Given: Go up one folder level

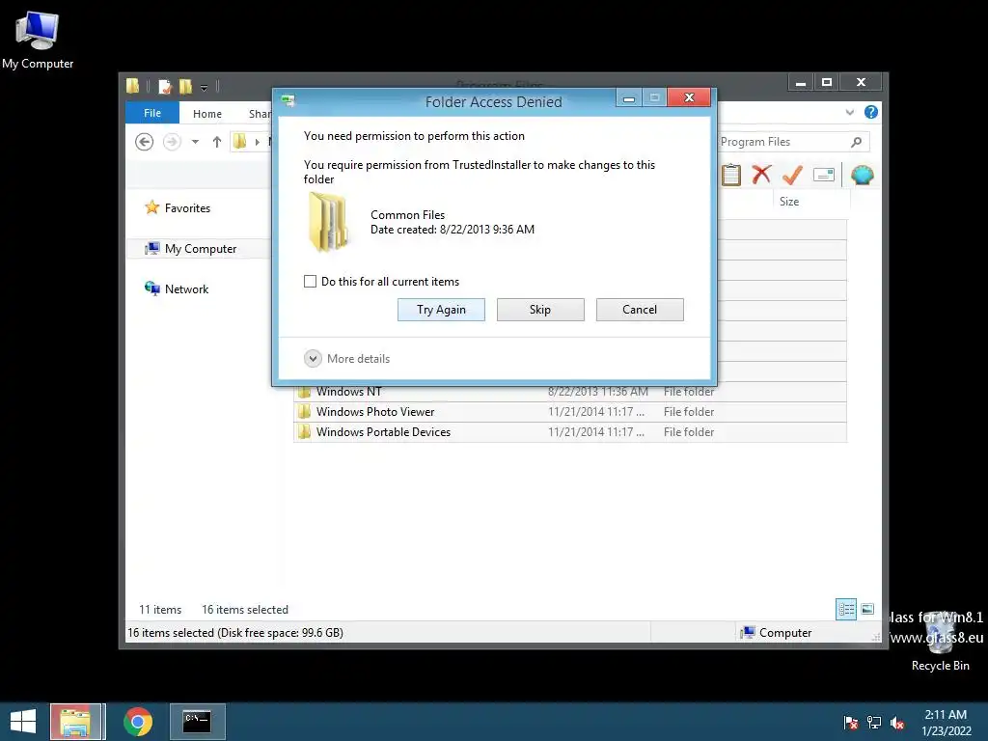Looking at the screenshot, I should click(x=217, y=142).
